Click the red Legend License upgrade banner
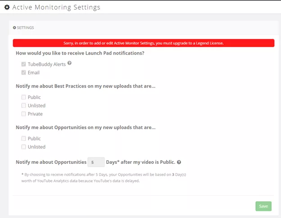Image resolution: width=281 pixels, height=218 pixels. (x=144, y=43)
